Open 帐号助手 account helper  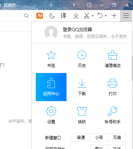tap(113, 115)
